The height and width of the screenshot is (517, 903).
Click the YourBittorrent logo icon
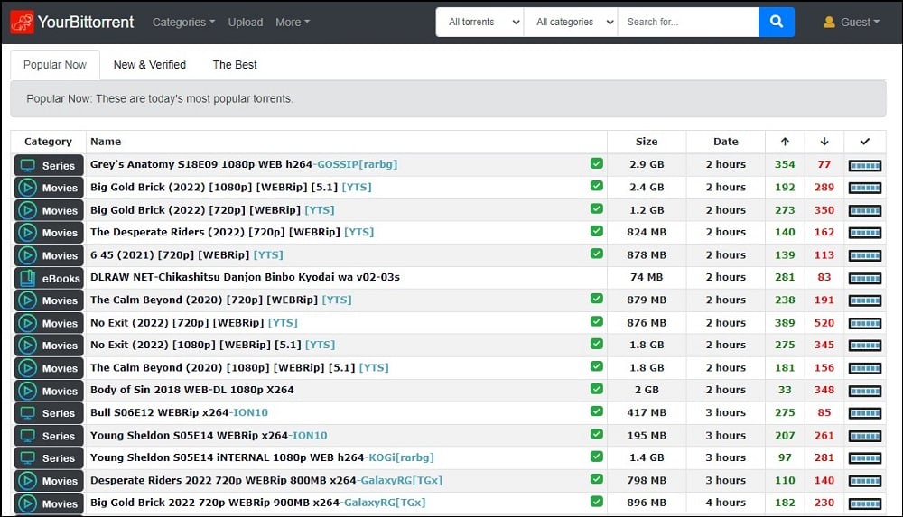tap(22, 22)
